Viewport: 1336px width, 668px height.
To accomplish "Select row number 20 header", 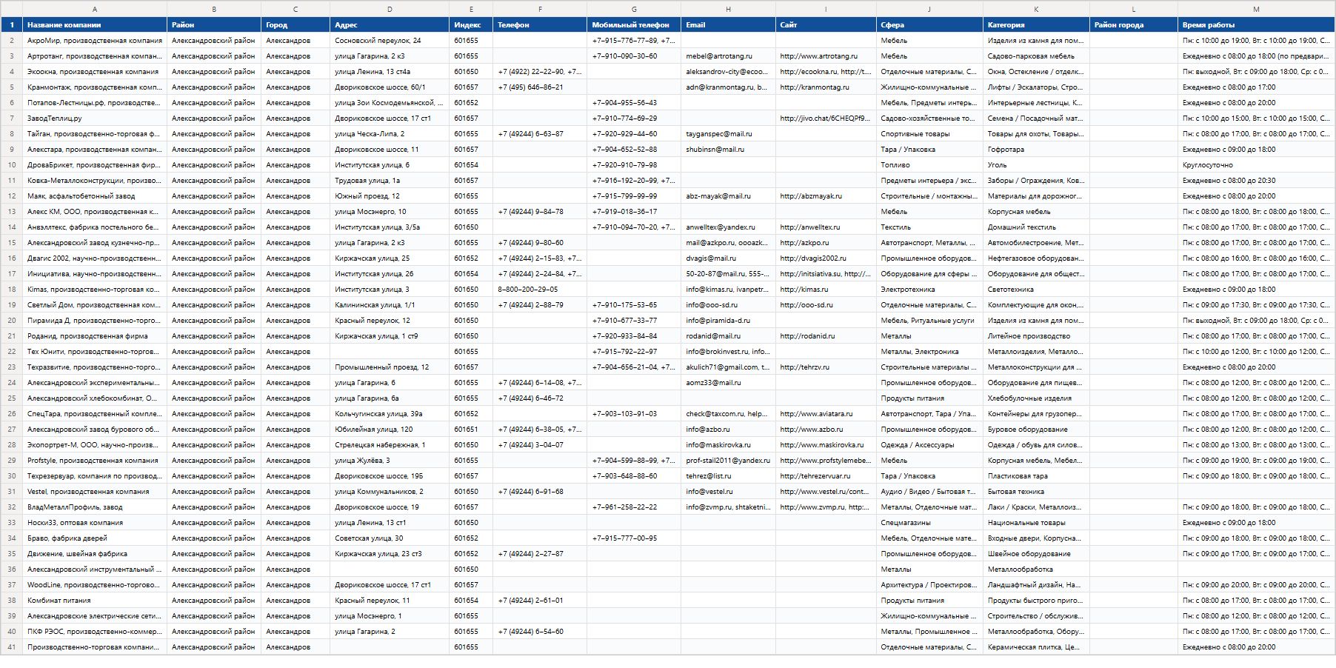I will point(12,320).
